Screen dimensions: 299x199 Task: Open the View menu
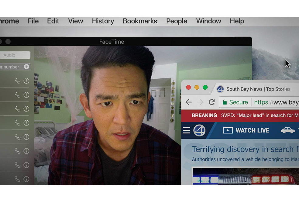coord(76,21)
